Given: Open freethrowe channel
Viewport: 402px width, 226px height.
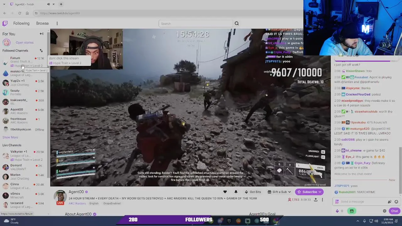Looking at the screenshot, I should [24, 121].
